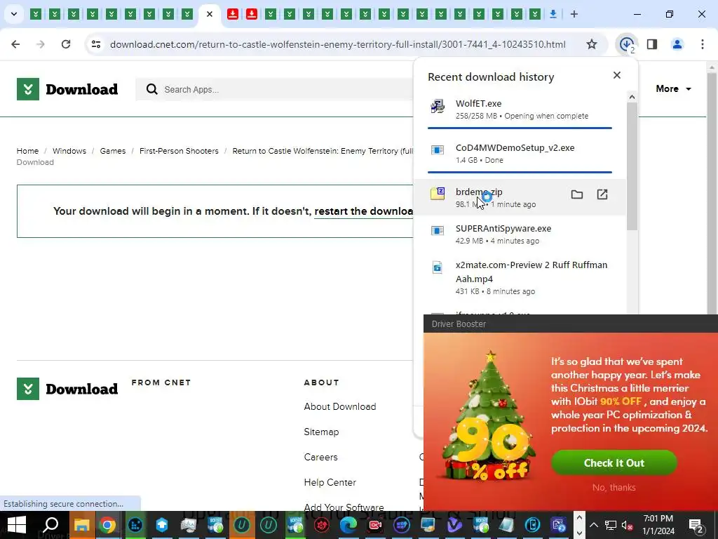Click restart the download link
The height and width of the screenshot is (539, 718).
[364, 211]
